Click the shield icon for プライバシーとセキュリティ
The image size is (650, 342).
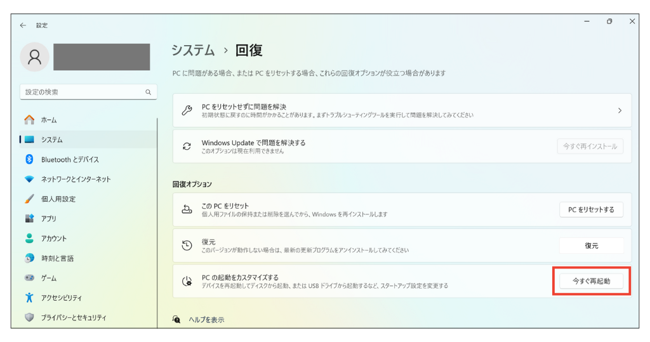(x=29, y=317)
